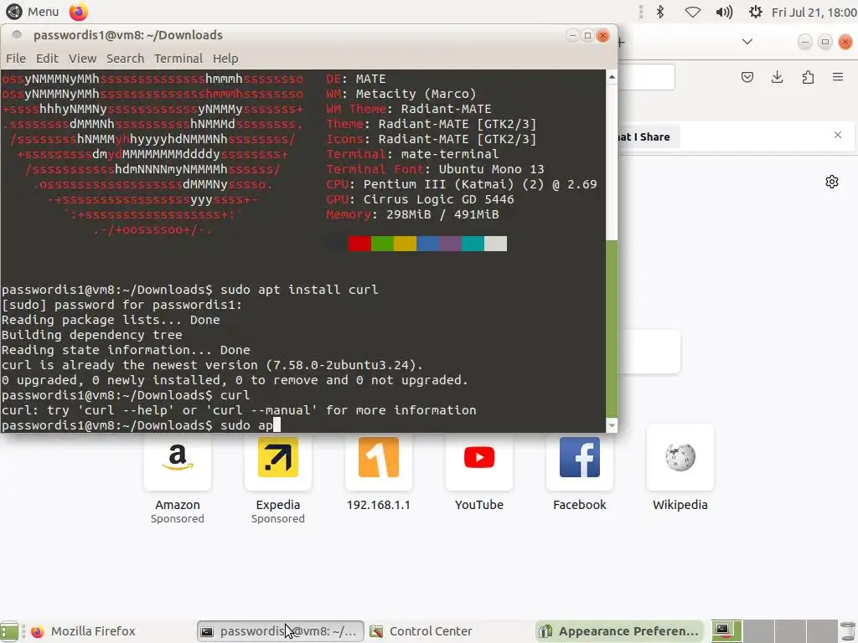858x643 pixels.
Task: Click the terminal scrollbar up arrow
Action: (x=612, y=77)
